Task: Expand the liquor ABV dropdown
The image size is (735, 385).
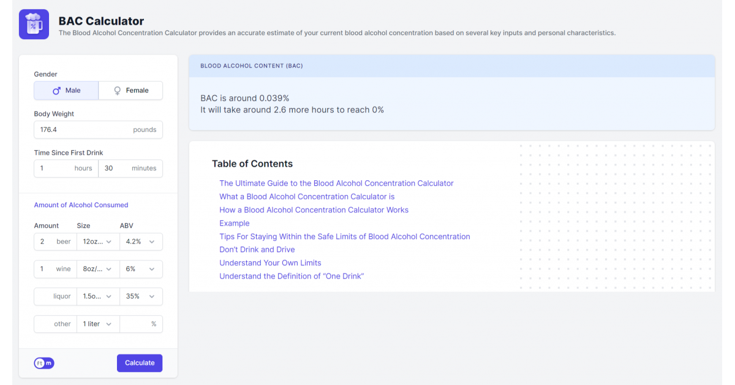Action: point(141,297)
